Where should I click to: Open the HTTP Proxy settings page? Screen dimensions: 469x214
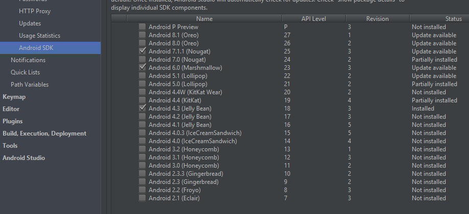35,11
